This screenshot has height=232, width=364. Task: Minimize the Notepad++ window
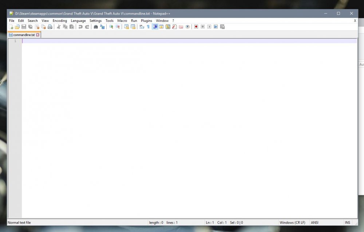tap(326, 13)
